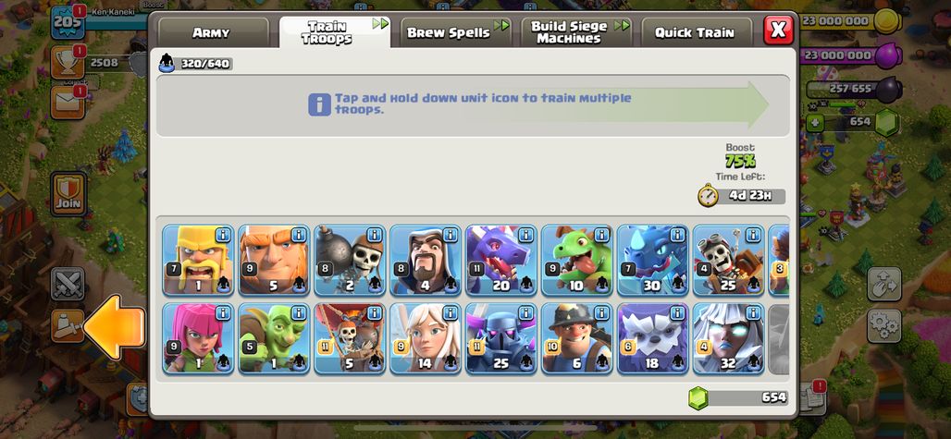Image resolution: width=951 pixels, height=439 pixels.
Task: Click the green plus to buy gems
Action: tap(815, 123)
